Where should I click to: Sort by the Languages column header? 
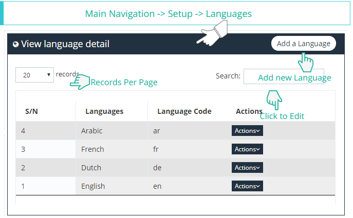coord(104,111)
